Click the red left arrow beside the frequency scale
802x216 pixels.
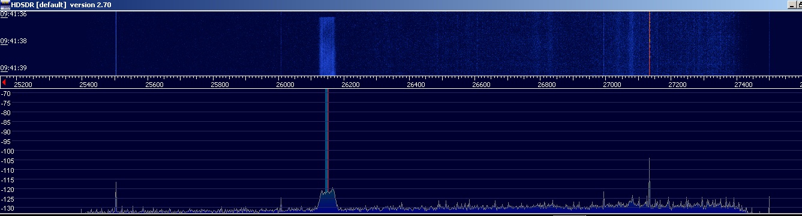coord(4,82)
